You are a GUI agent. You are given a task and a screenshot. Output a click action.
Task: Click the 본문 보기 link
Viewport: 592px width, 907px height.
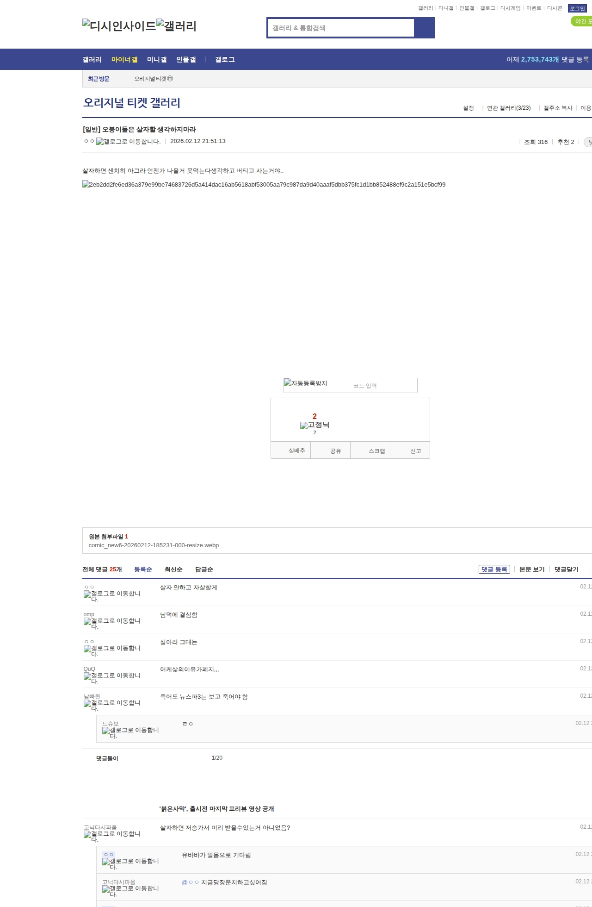tap(532, 569)
